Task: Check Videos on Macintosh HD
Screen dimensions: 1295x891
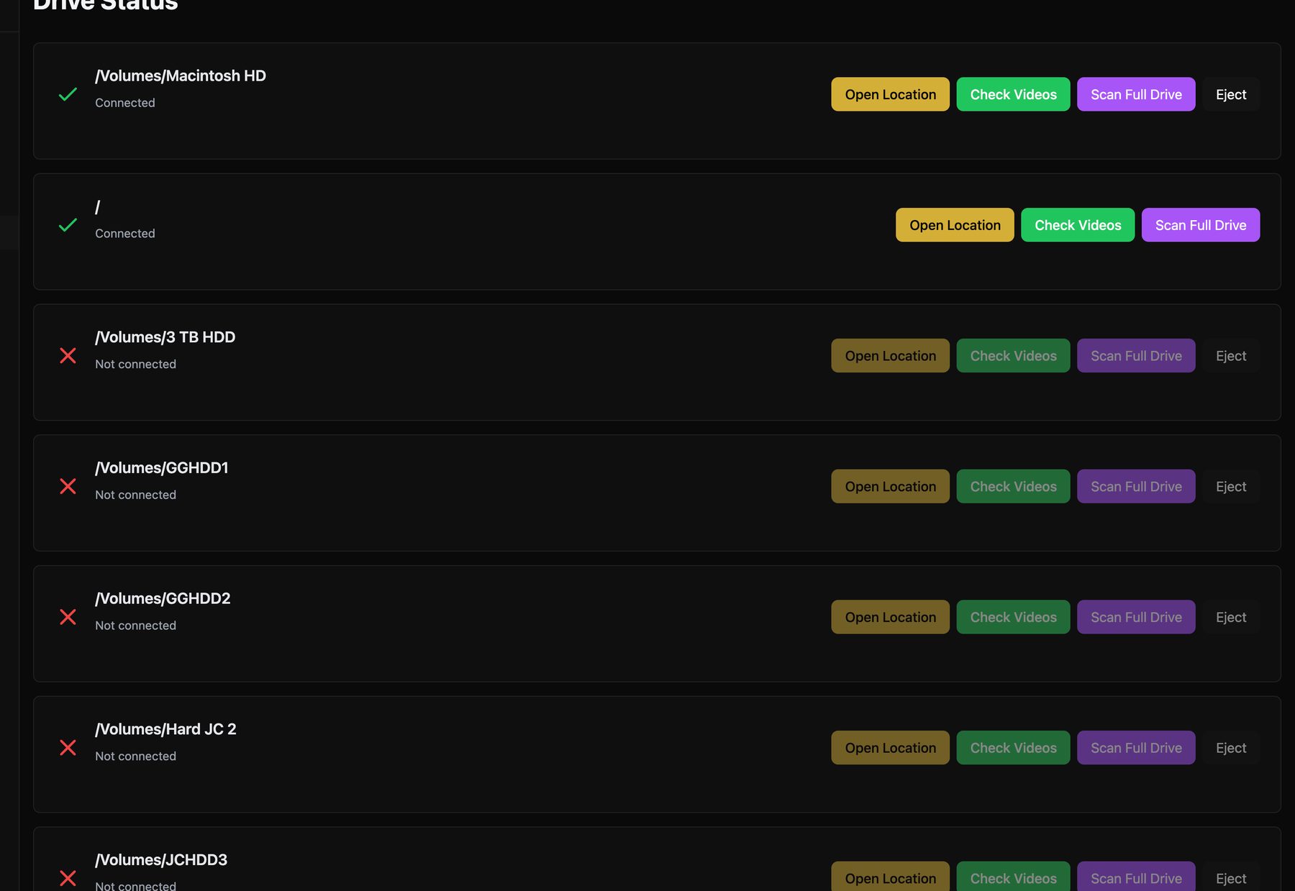Action: tap(1013, 94)
